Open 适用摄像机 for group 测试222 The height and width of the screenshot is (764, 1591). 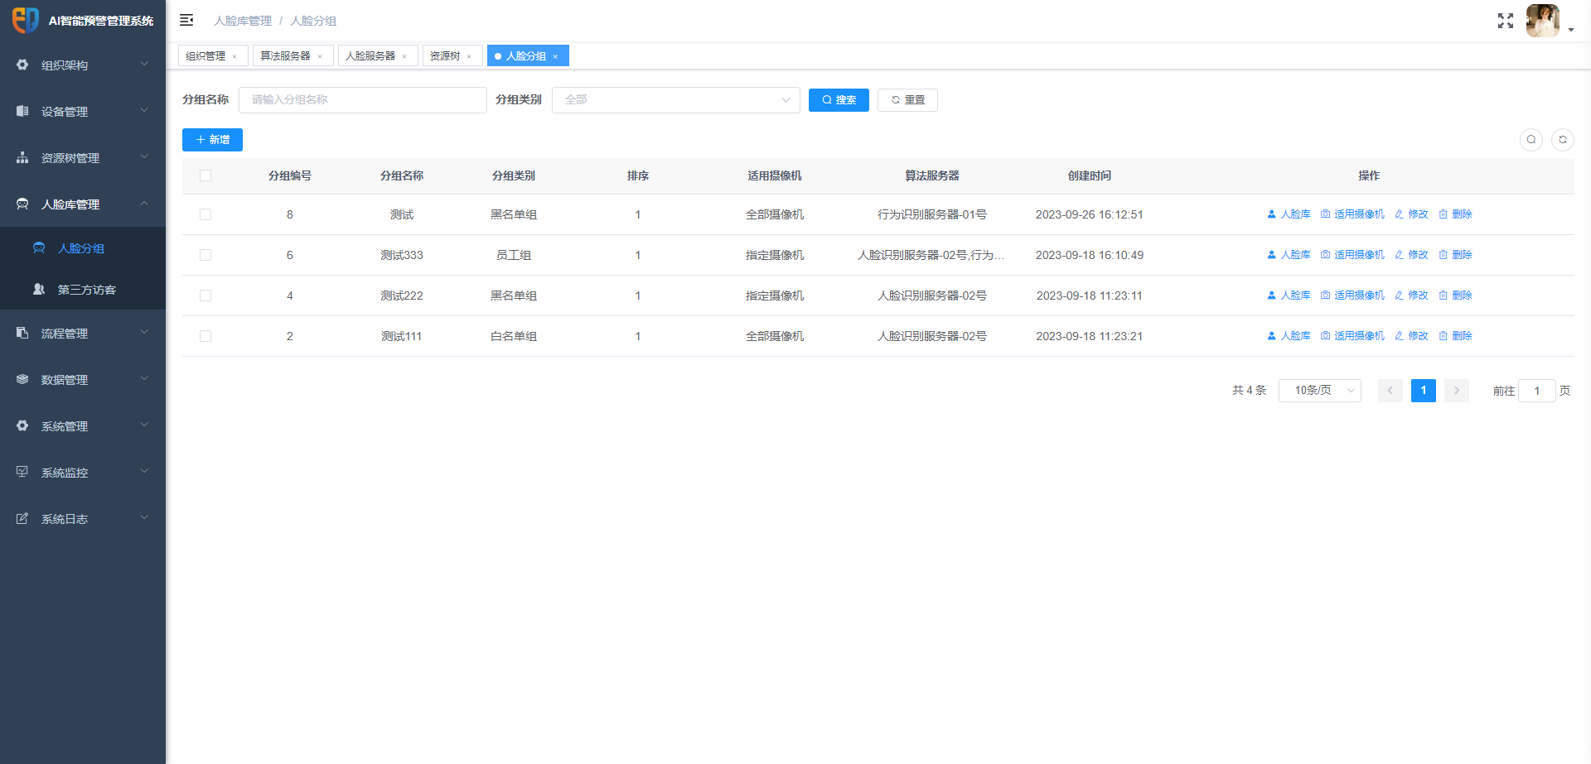[x=1352, y=296]
